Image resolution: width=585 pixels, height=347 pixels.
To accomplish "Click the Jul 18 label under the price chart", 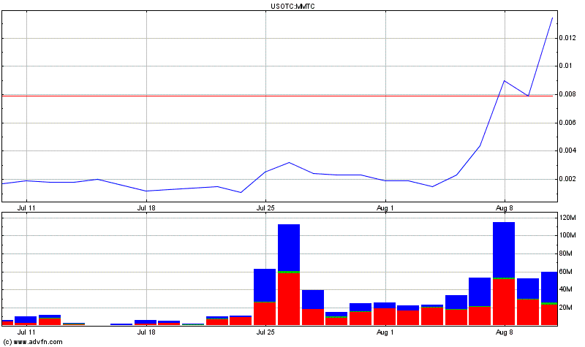I will point(146,208).
